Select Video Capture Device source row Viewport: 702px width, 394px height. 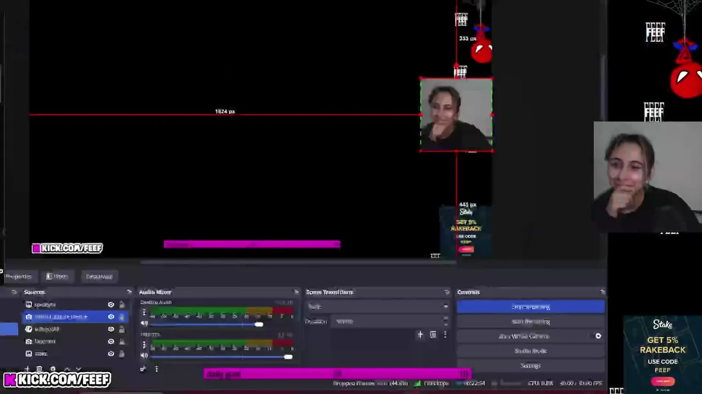coord(75,317)
